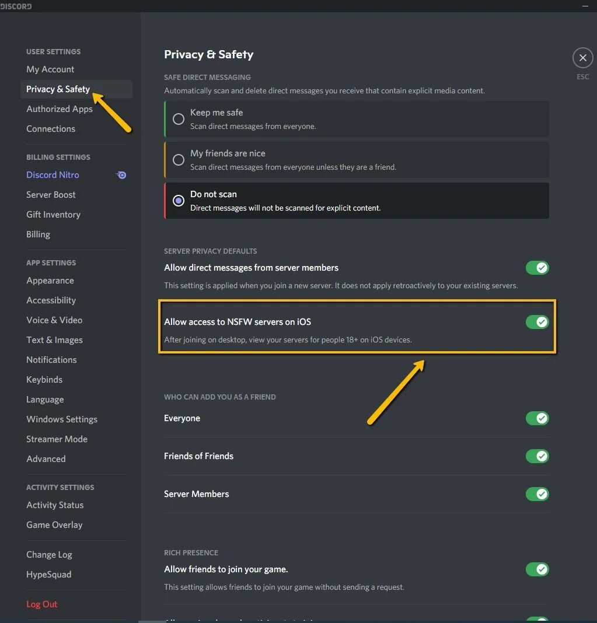
Task: Toggle Everyone can add you as friend
Action: [x=537, y=418]
